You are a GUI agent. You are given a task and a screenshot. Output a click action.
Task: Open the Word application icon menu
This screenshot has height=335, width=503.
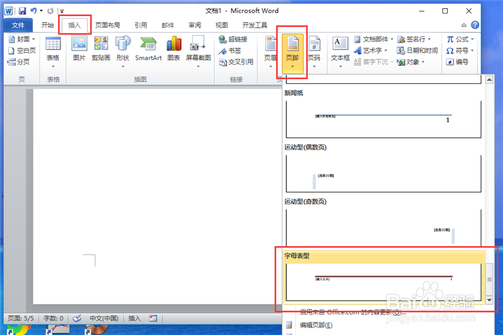coord(8,11)
